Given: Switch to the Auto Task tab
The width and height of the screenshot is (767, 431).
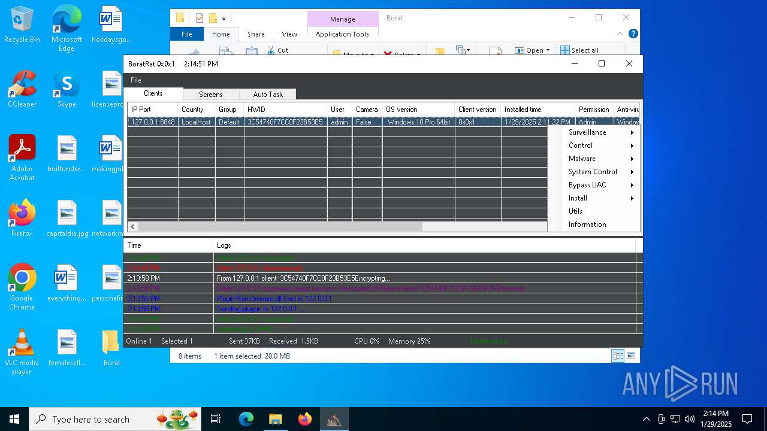Looking at the screenshot, I should click(268, 95).
